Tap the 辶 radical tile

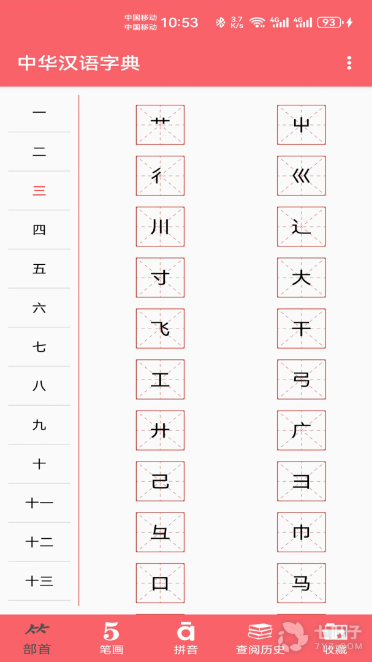[x=302, y=227]
